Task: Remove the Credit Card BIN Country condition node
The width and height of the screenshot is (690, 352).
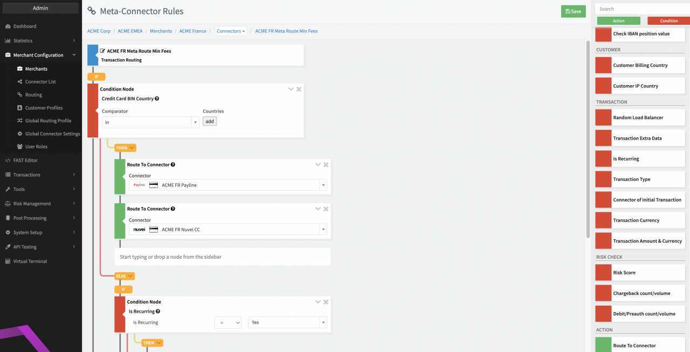Action: [299, 89]
